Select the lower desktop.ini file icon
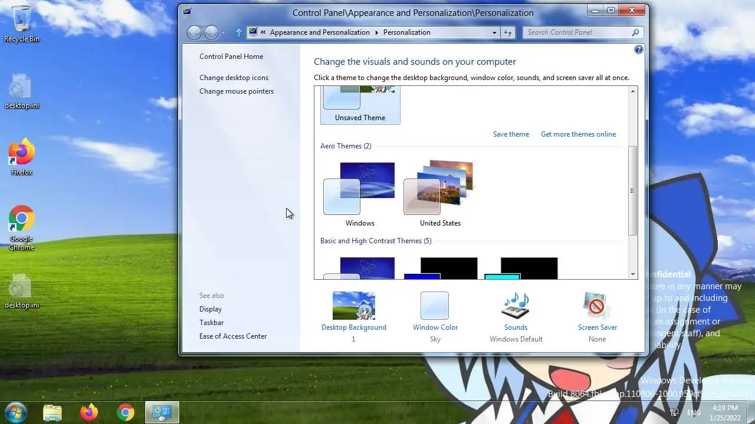The image size is (755, 424). [x=22, y=291]
